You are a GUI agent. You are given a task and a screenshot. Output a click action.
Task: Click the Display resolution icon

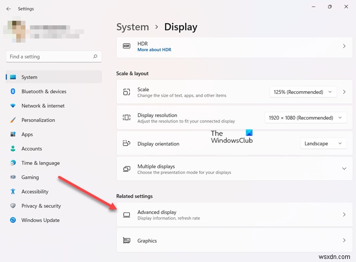click(x=127, y=118)
